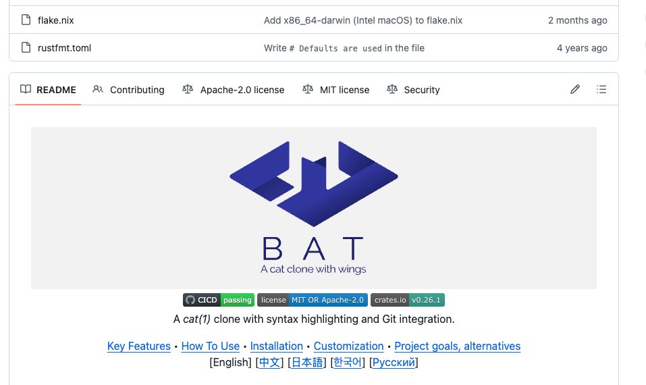Viewport: 646px width, 385px height.
Task: Click the file icon beside rustfmt.toml
Action: tap(26, 47)
